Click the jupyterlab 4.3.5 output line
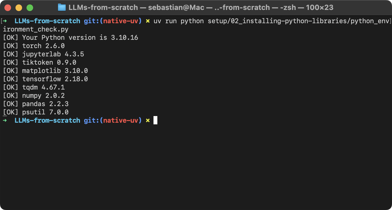392x210 pixels. [43, 54]
